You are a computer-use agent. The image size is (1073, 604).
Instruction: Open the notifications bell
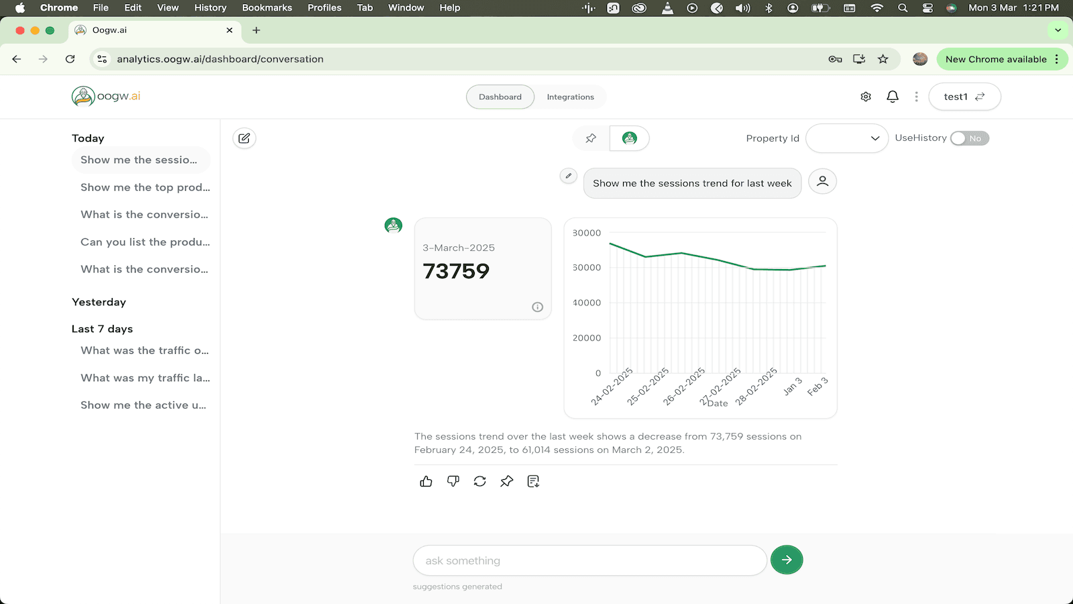893,97
